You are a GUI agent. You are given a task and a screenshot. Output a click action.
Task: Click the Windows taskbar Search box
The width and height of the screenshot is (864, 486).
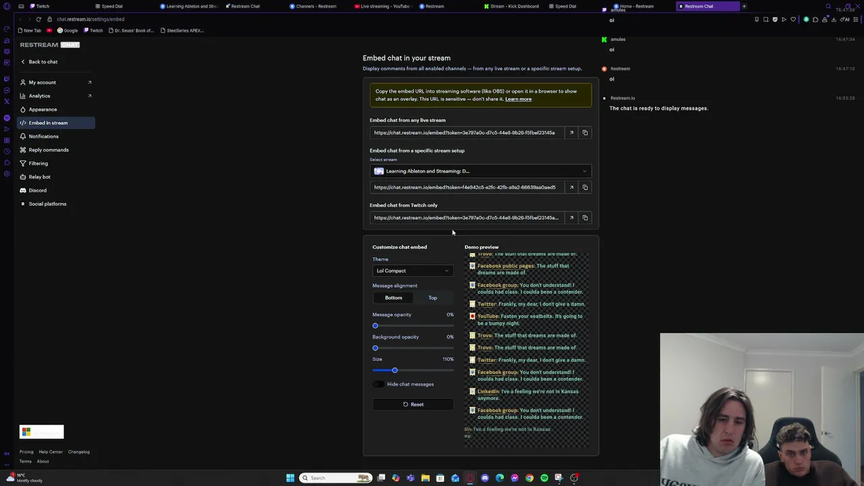336,478
